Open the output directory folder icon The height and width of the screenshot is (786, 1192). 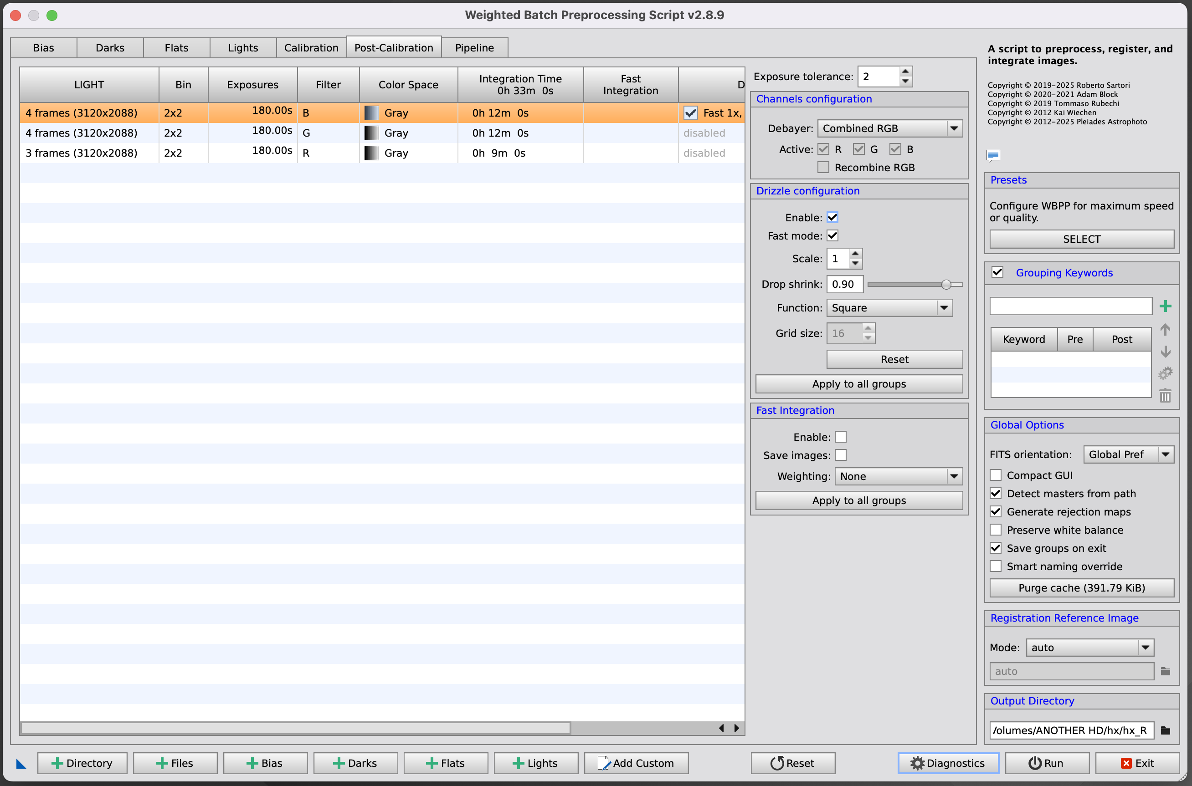click(x=1165, y=730)
